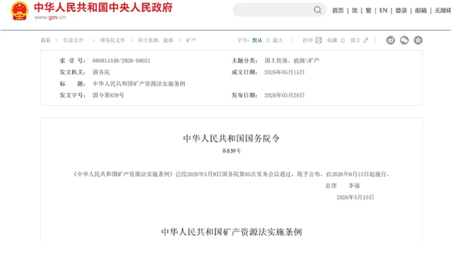Open 国务院文件 breadcrumb
Image resolution: width=453 pixels, height=253 pixels.
(112, 40)
